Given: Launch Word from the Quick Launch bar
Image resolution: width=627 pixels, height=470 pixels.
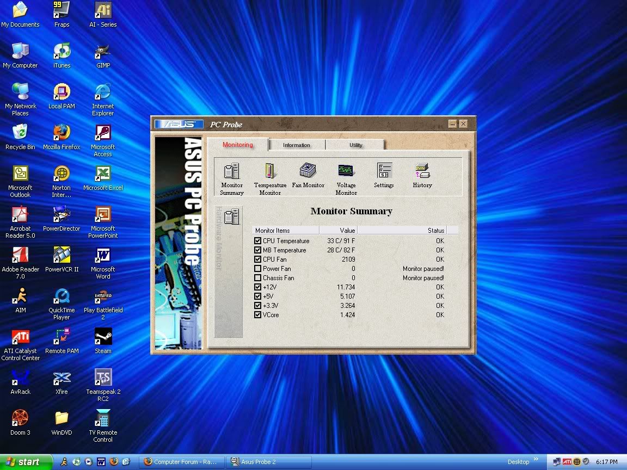Looking at the screenshot, I should coord(101,462).
